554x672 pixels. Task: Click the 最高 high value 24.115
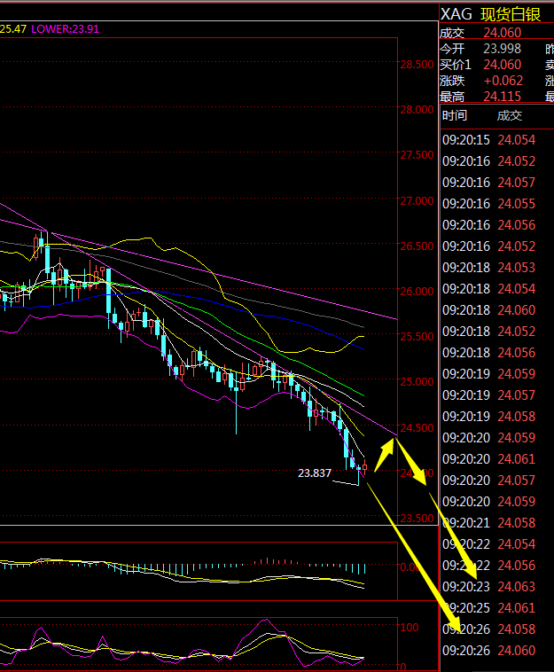point(503,97)
